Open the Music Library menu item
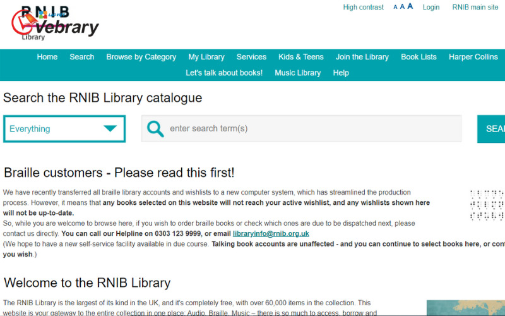Image resolution: width=505 pixels, height=316 pixels. tap(298, 73)
